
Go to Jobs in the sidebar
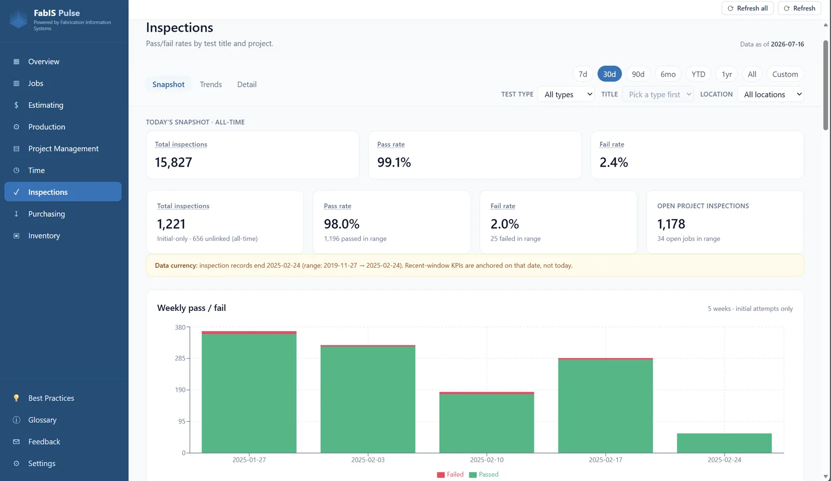[63, 84]
